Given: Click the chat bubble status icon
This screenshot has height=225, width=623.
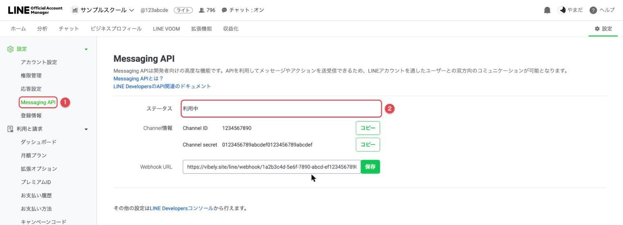Looking at the screenshot, I should (x=224, y=10).
